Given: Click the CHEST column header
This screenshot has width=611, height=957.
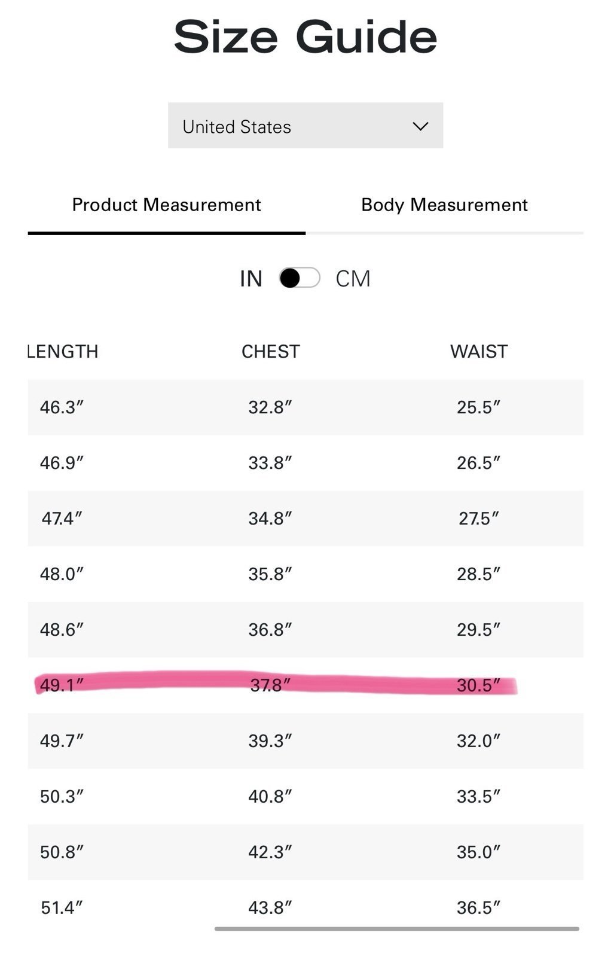Looking at the screenshot, I should 270,352.
